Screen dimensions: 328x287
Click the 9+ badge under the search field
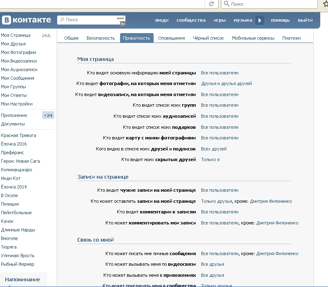pyautogui.click(x=123, y=24)
